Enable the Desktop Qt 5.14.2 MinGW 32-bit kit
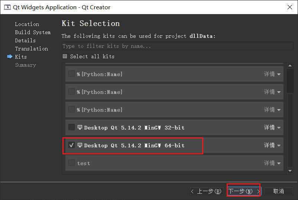Viewport: 298px width, 200px height. click(x=71, y=127)
